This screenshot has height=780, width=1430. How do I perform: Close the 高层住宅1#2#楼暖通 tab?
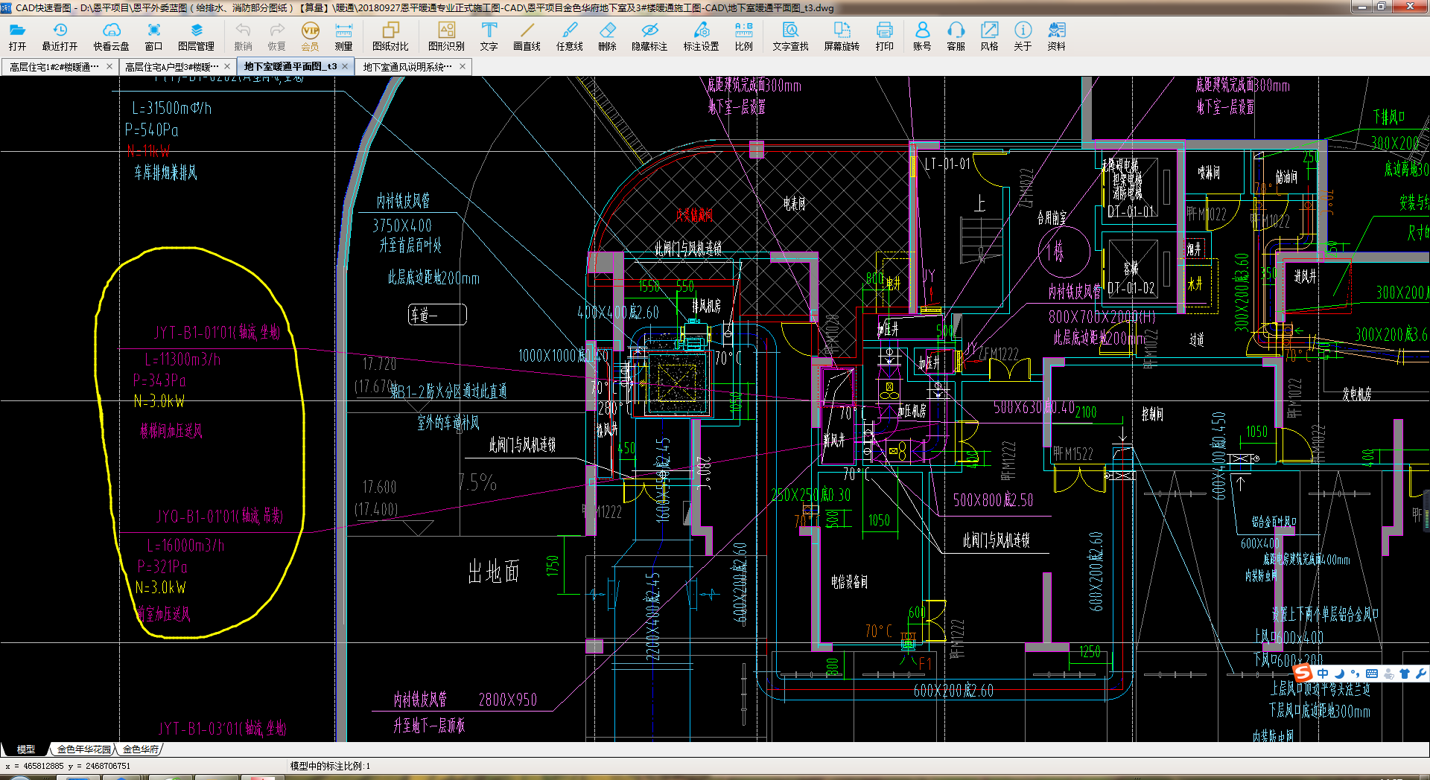tap(109, 66)
